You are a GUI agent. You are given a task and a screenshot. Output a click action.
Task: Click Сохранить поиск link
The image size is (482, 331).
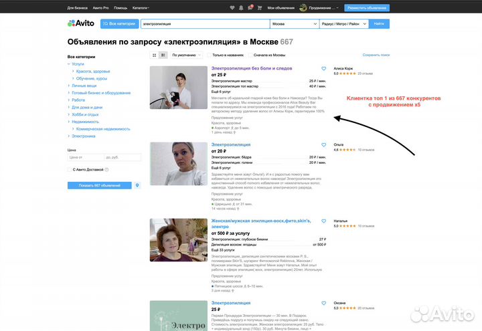(x=376, y=55)
